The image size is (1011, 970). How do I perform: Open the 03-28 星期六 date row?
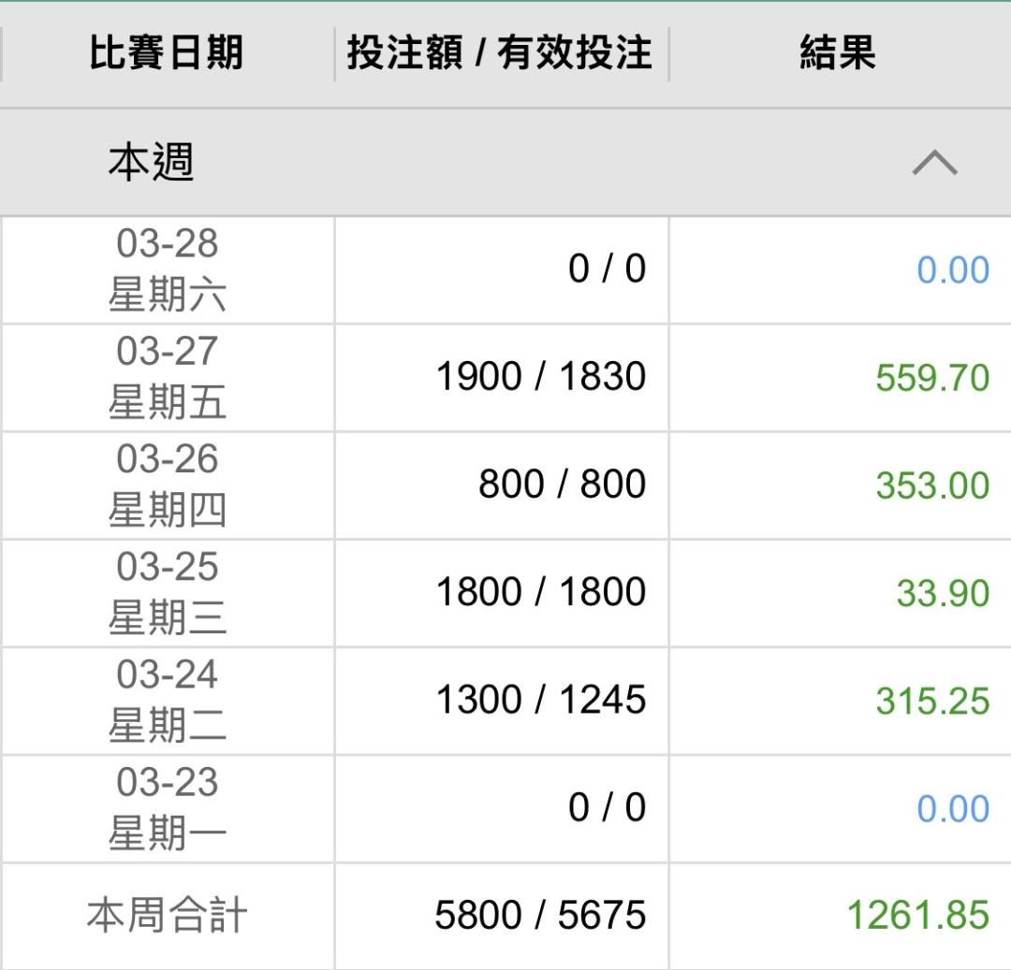click(167, 269)
